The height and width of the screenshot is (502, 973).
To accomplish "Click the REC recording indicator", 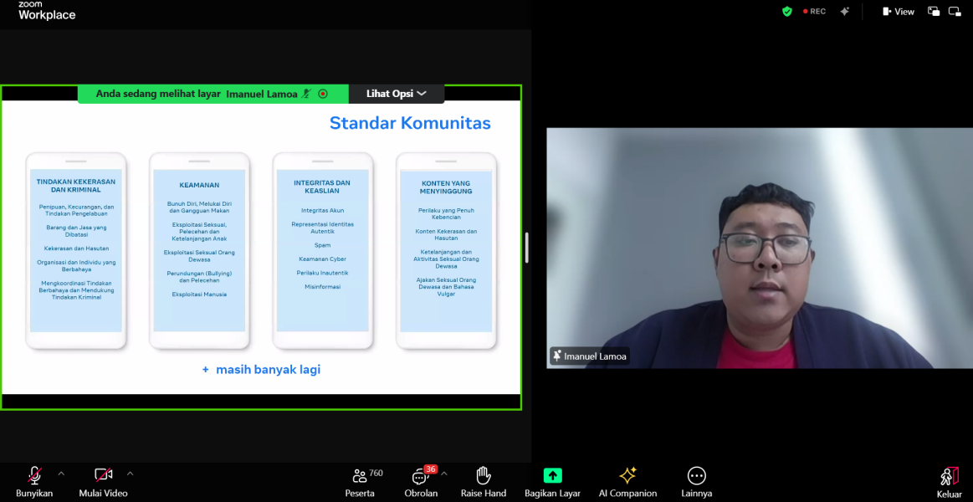I will [x=814, y=12].
